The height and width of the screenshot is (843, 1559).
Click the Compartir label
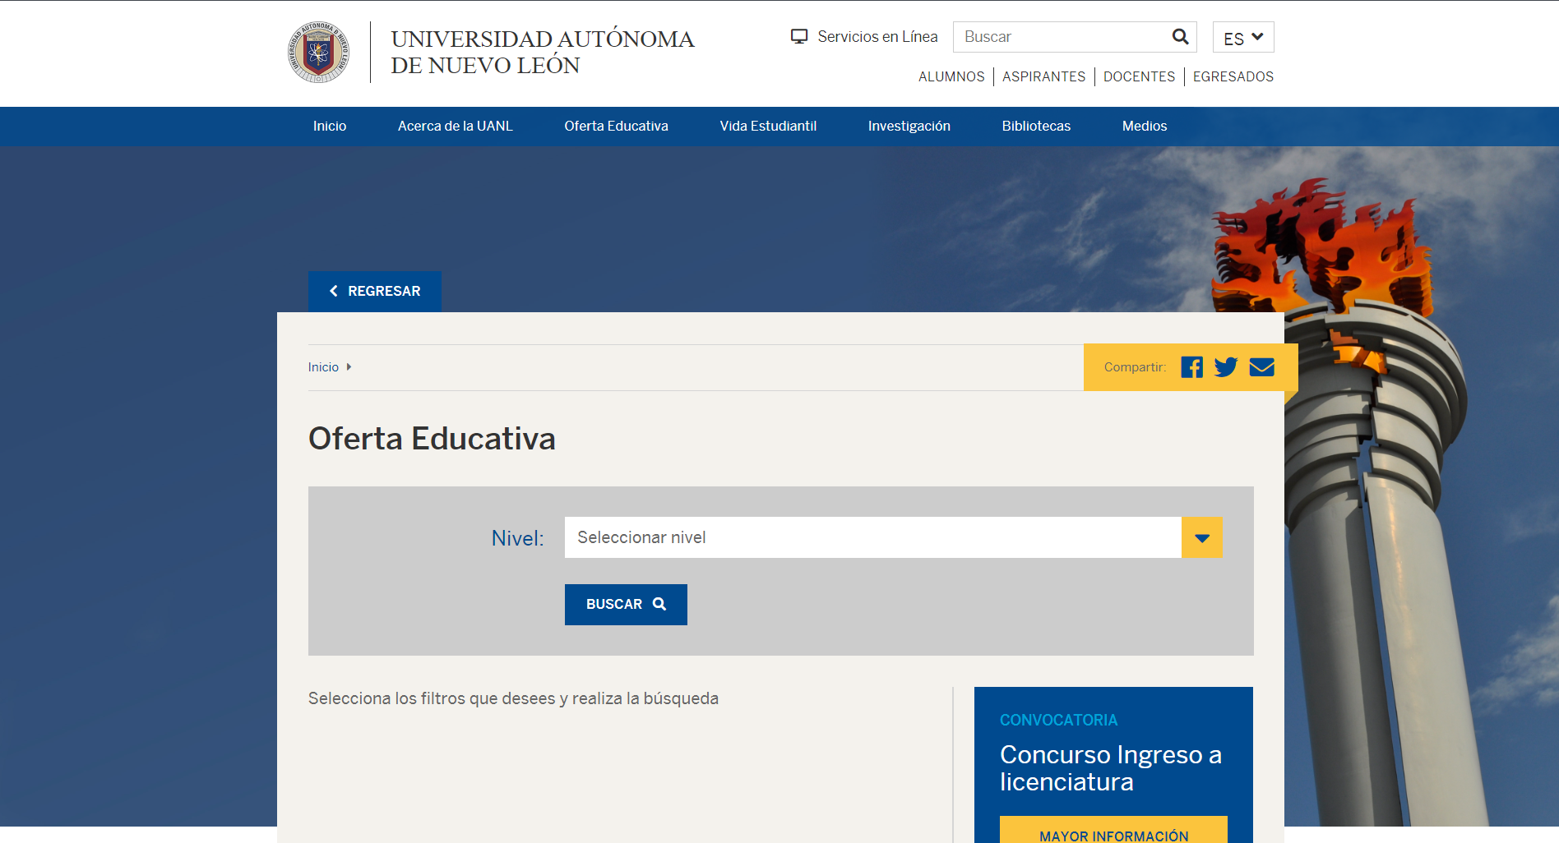click(1135, 367)
